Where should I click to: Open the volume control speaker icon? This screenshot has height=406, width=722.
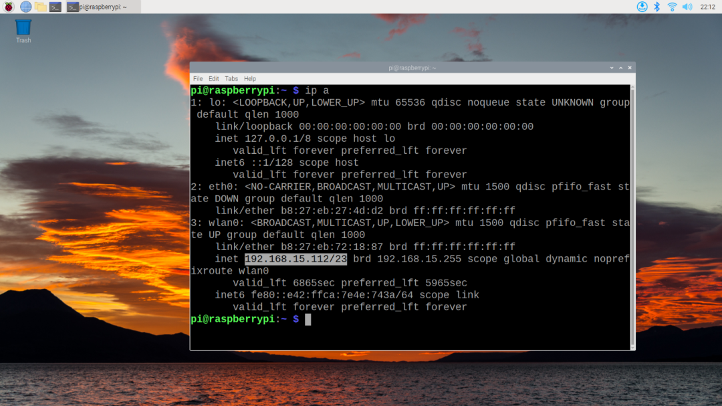tap(687, 7)
